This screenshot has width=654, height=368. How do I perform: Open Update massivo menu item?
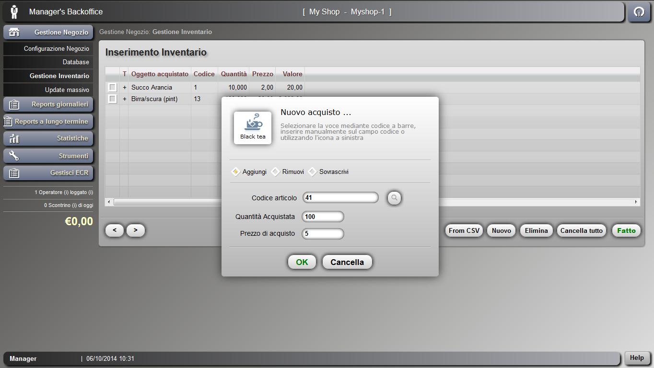click(67, 90)
